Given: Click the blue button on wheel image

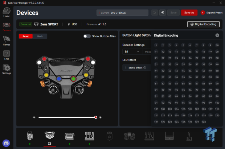Looking at the screenshot, I should (x=59, y=79).
